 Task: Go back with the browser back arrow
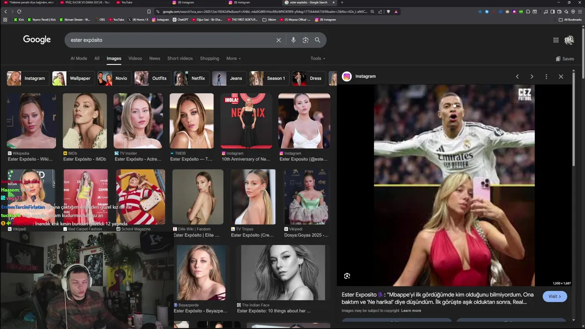pyautogui.click(x=5, y=11)
